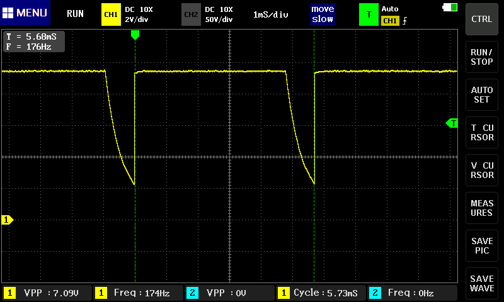This screenshot has width=504, height=302.
Task: Toggle the move slow mode
Action: 323,14
